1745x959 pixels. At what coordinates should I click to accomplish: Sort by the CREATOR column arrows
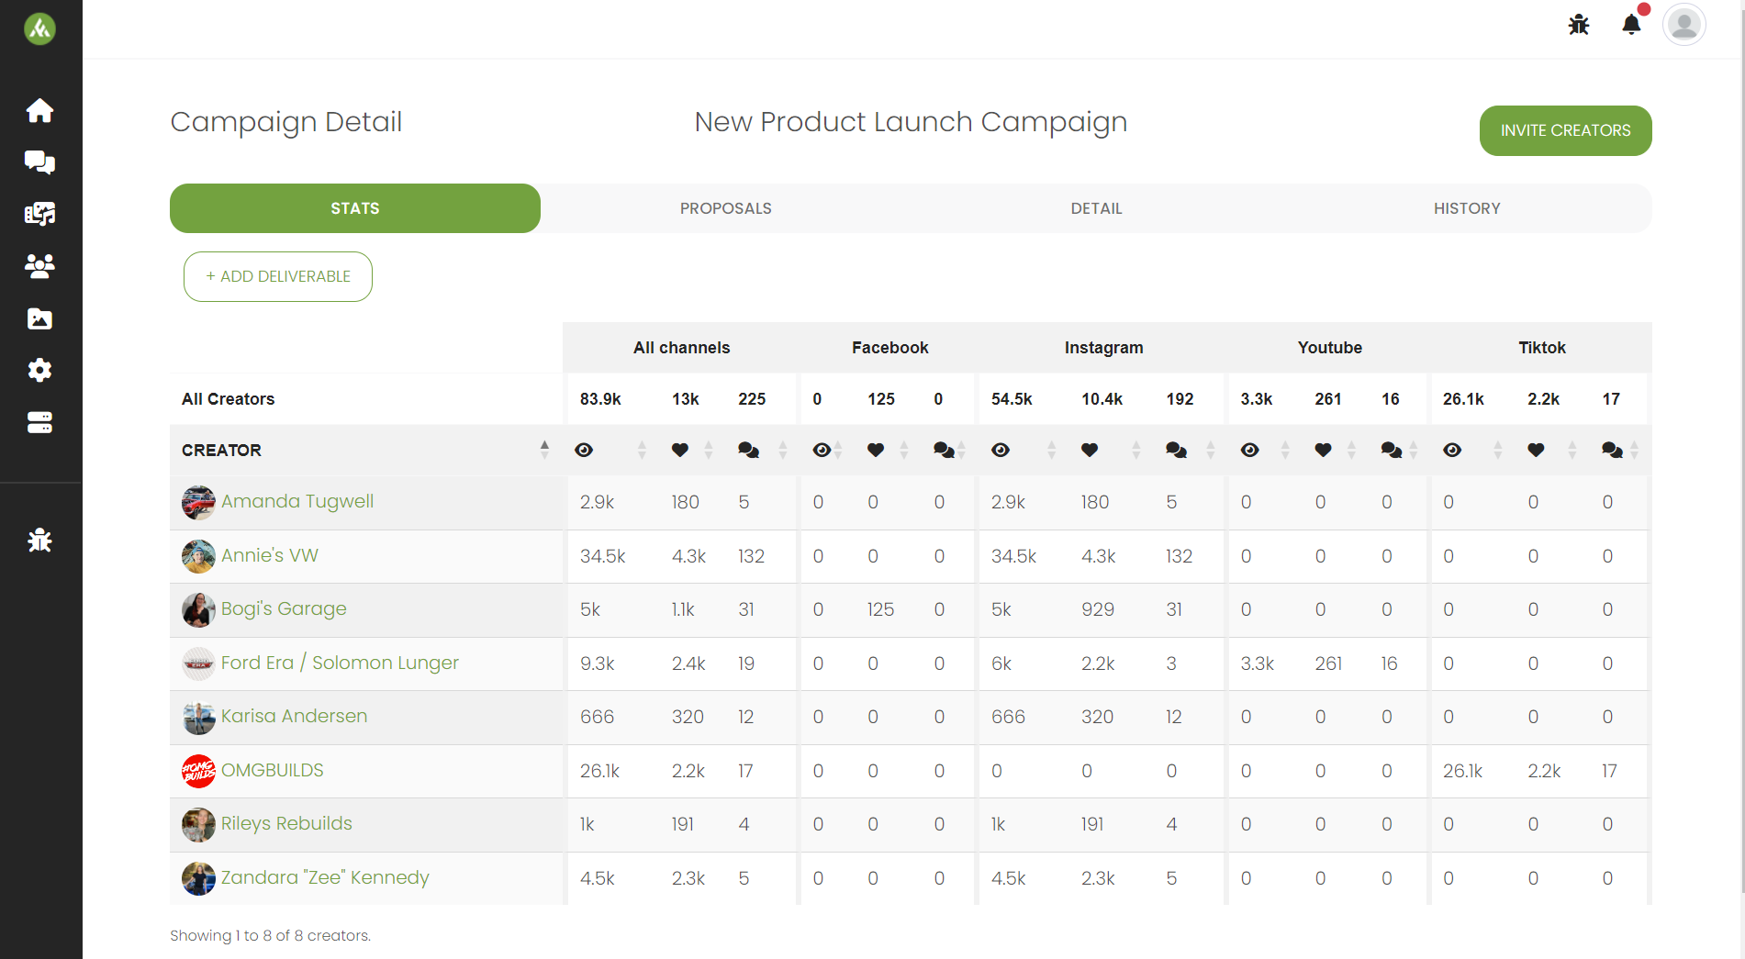pos(544,450)
